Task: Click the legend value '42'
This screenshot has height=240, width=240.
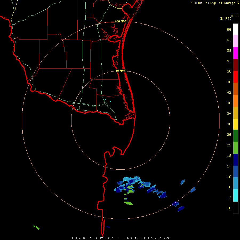Action: (229, 93)
